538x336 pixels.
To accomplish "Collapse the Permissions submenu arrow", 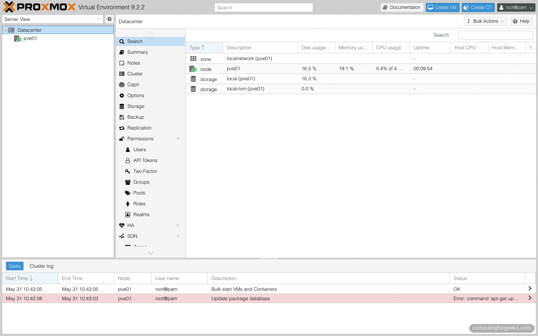I will (x=178, y=139).
